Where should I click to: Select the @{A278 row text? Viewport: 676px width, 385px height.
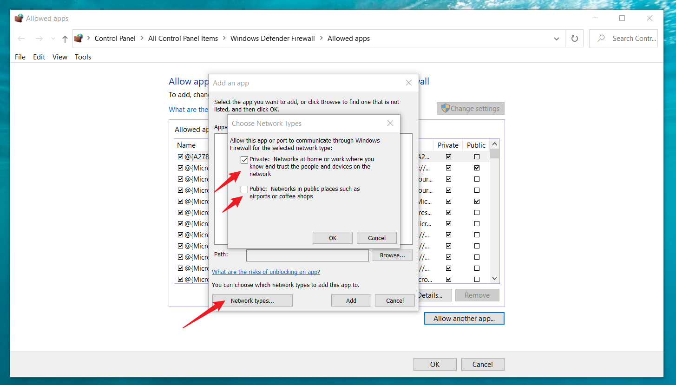197,157
